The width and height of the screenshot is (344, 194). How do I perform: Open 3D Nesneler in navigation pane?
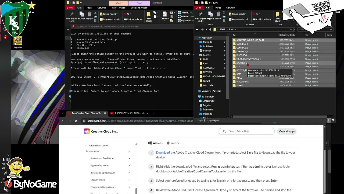coord(208,101)
